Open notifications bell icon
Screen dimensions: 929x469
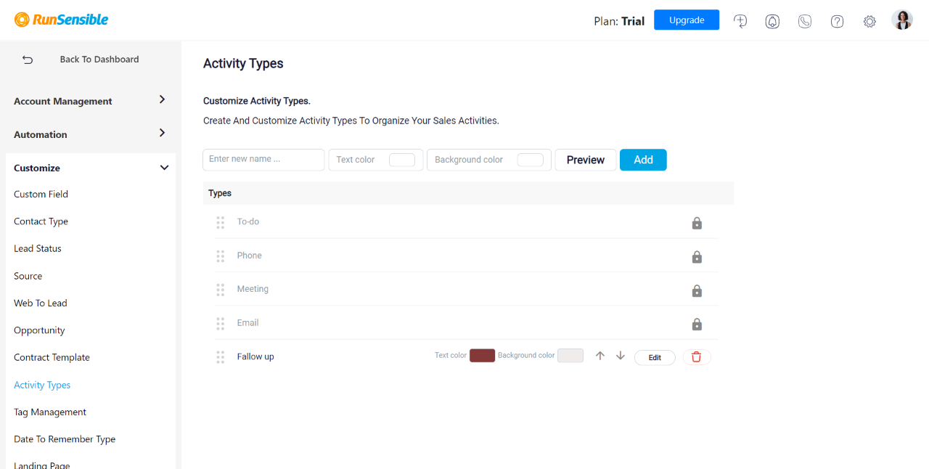[x=772, y=21]
